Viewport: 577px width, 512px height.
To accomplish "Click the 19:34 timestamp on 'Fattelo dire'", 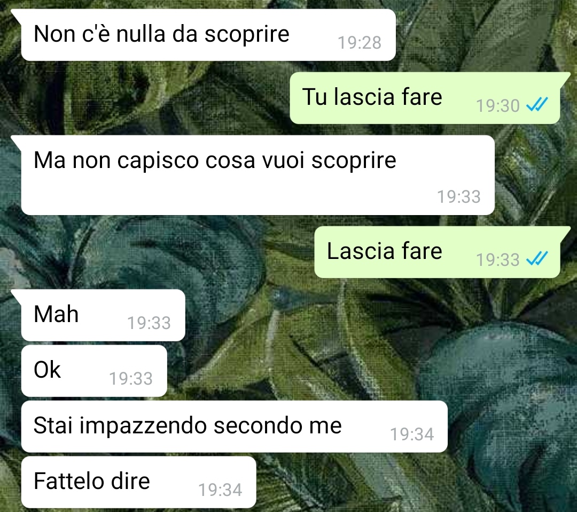I will coord(220,490).
